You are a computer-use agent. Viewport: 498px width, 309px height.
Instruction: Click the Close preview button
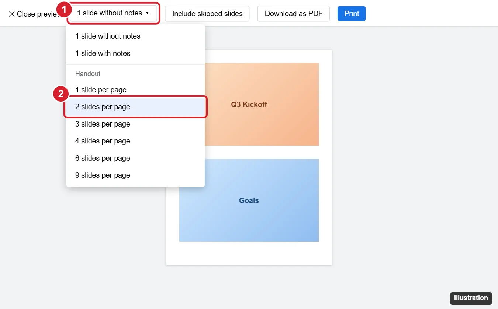33,14
